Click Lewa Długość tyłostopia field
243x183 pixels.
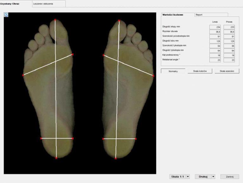tap(215, 51)
